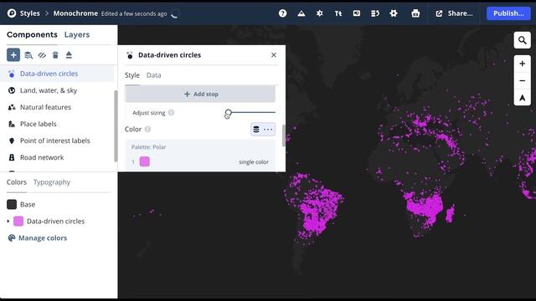Screen dimensions: 536x301
Task: Show info for Adjust sizing
Action: [171, 113]
